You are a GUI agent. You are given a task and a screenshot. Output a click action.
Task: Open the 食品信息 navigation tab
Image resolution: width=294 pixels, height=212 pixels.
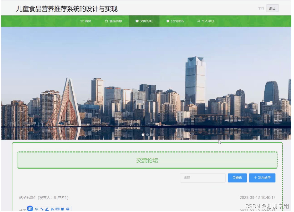(x=113, y=21)
